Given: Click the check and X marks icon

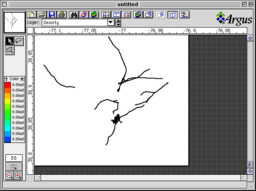Looking at the screenshot, I should (126, 15).
